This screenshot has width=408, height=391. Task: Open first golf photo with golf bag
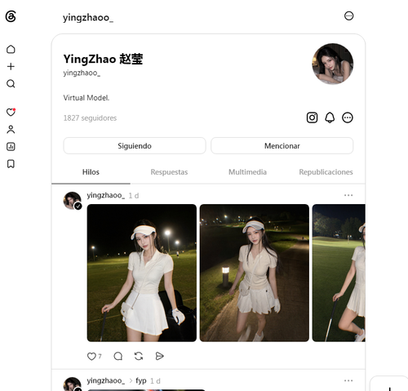142,273
